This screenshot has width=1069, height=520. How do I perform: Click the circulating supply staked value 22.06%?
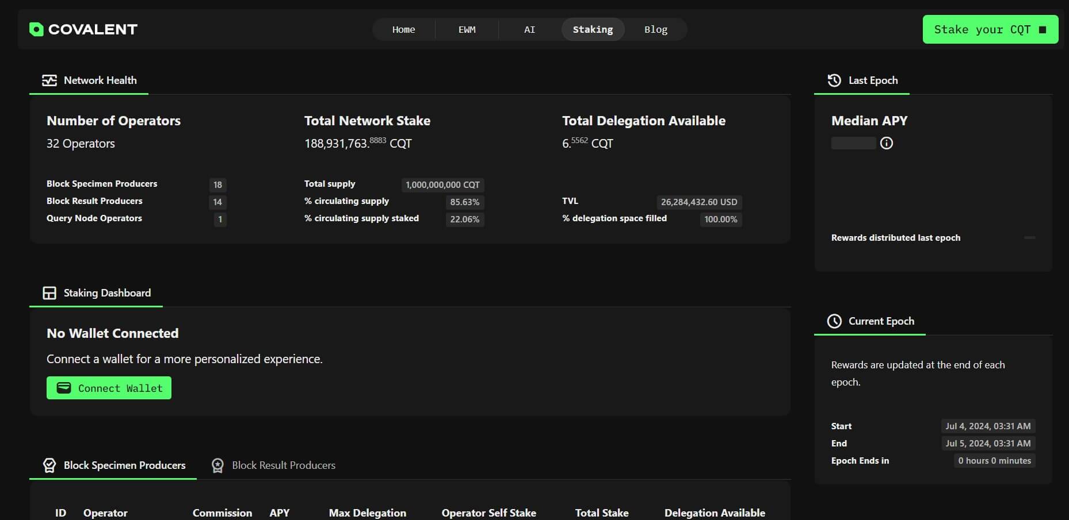point(465,219)
